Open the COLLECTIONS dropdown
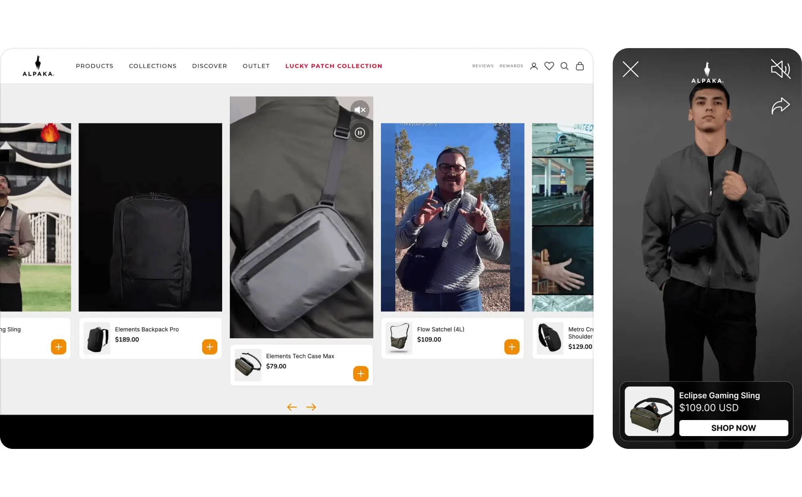 [x=152, y=66]
